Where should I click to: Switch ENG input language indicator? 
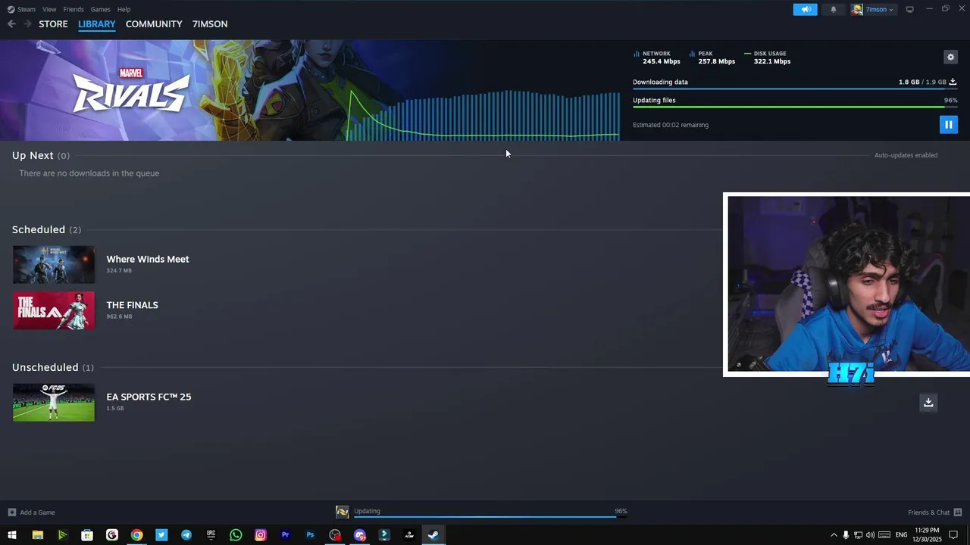tap(901, 535)
